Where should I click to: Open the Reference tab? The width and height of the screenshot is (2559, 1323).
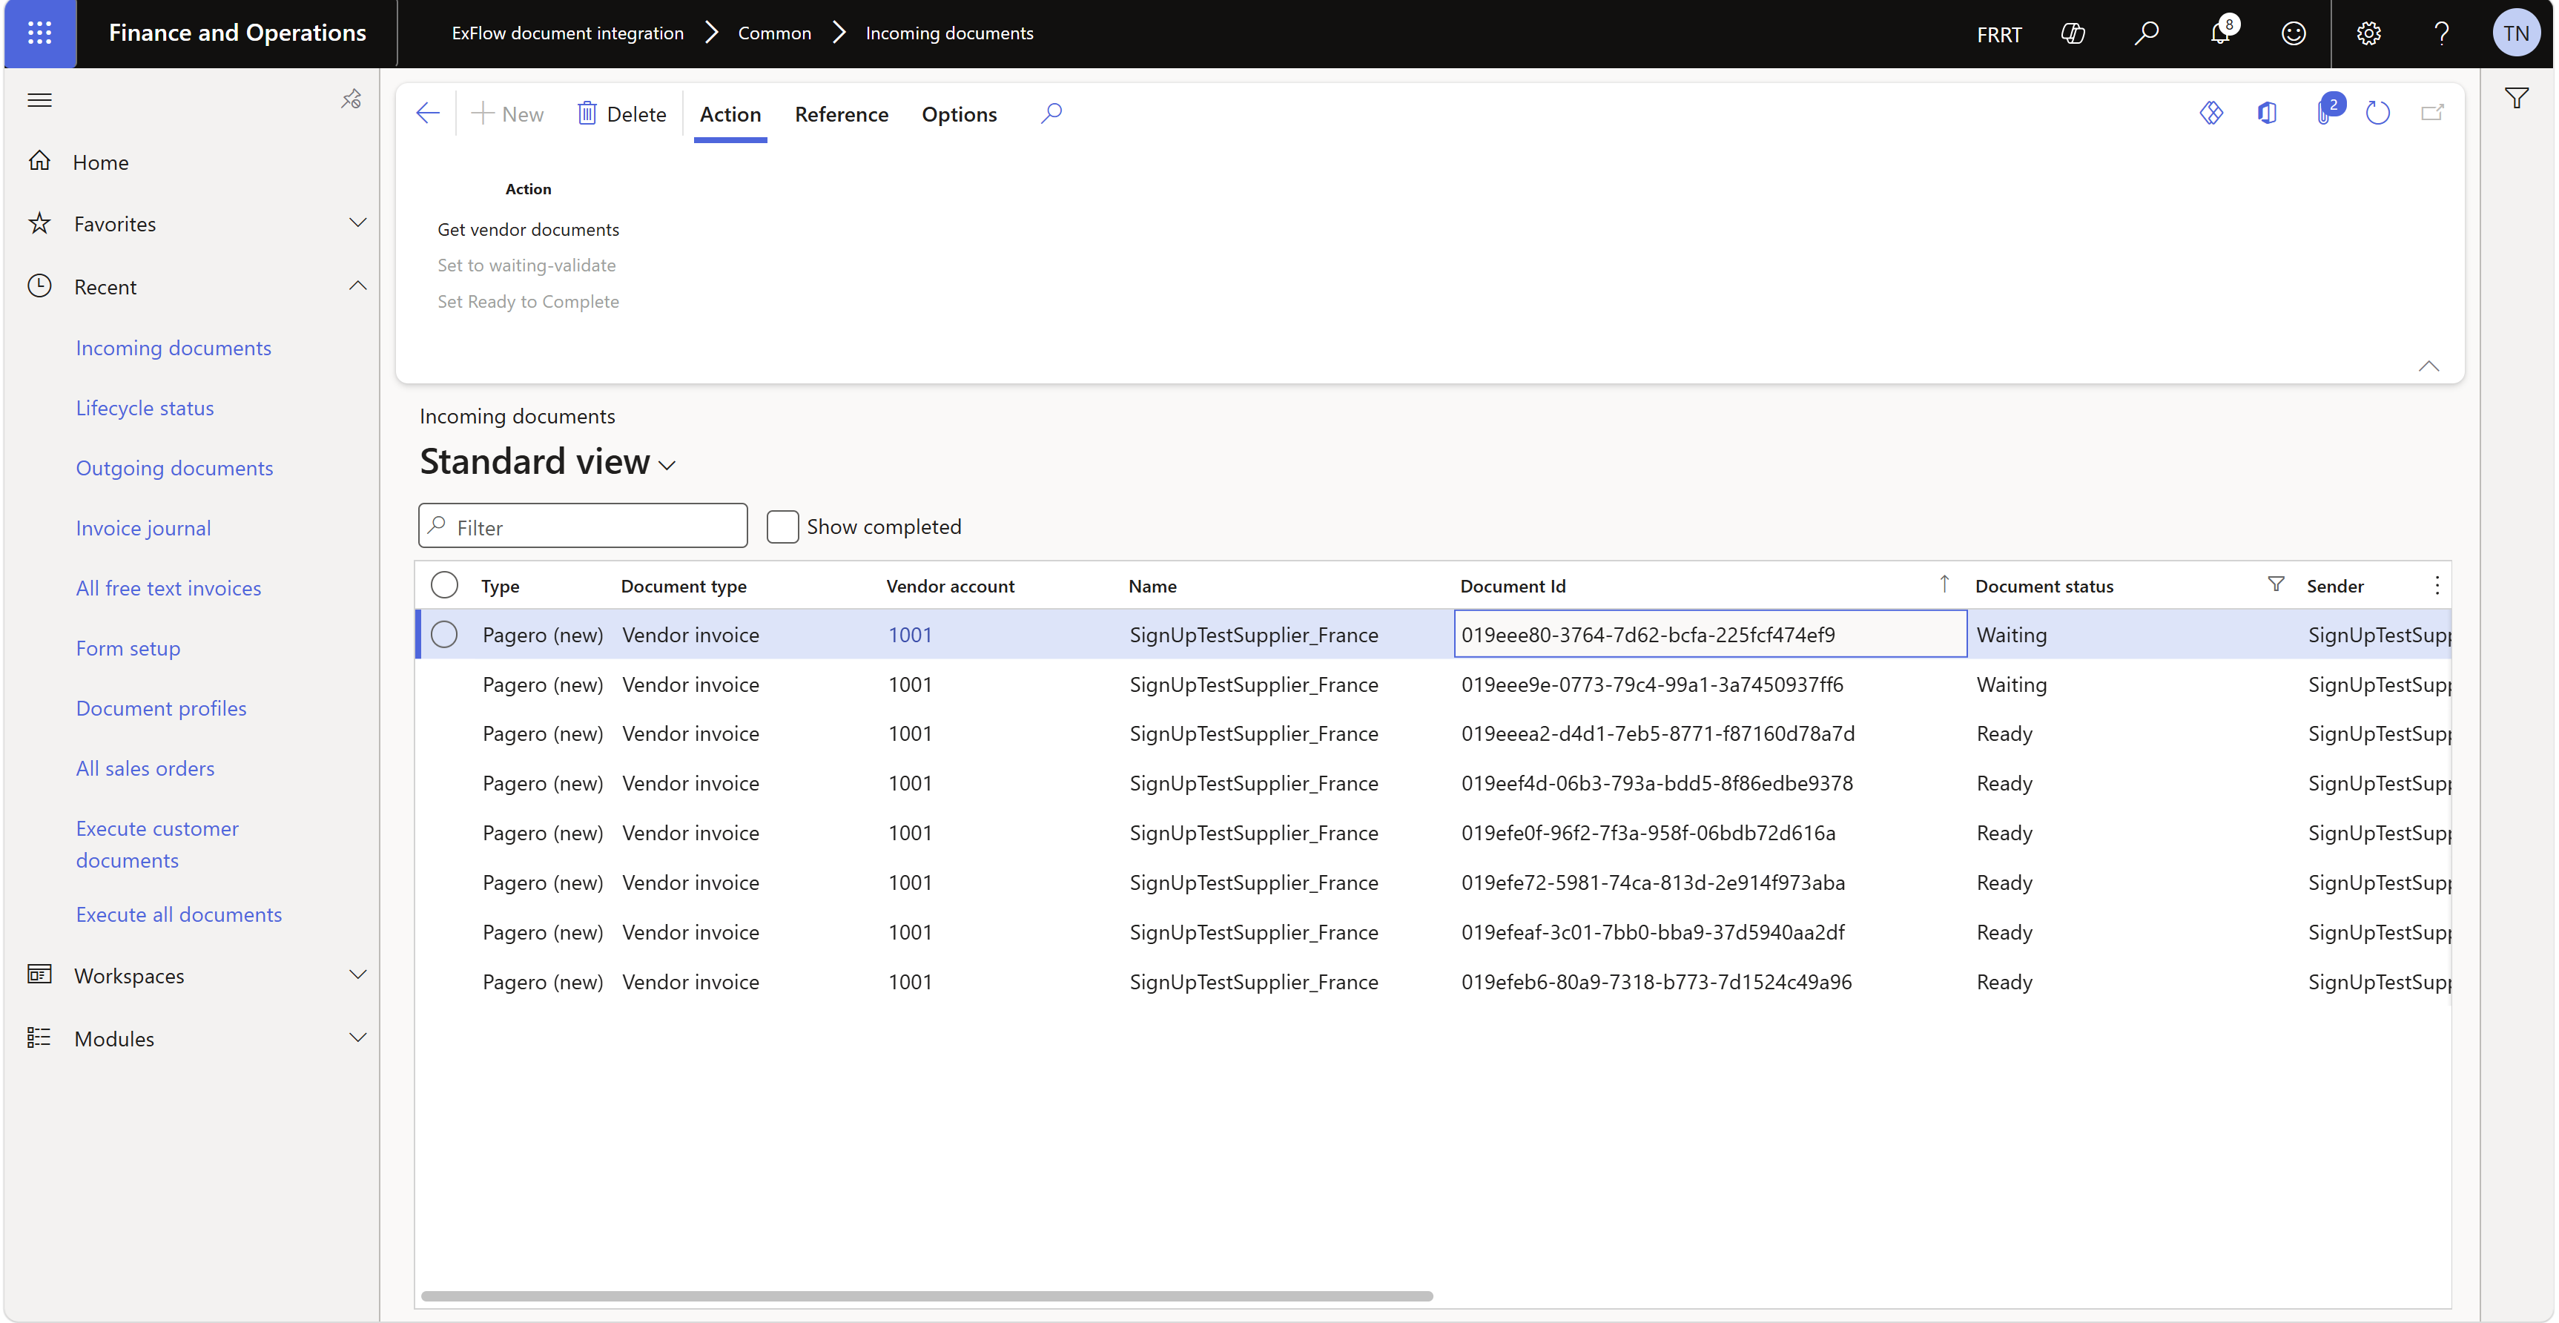coord(842,114)
